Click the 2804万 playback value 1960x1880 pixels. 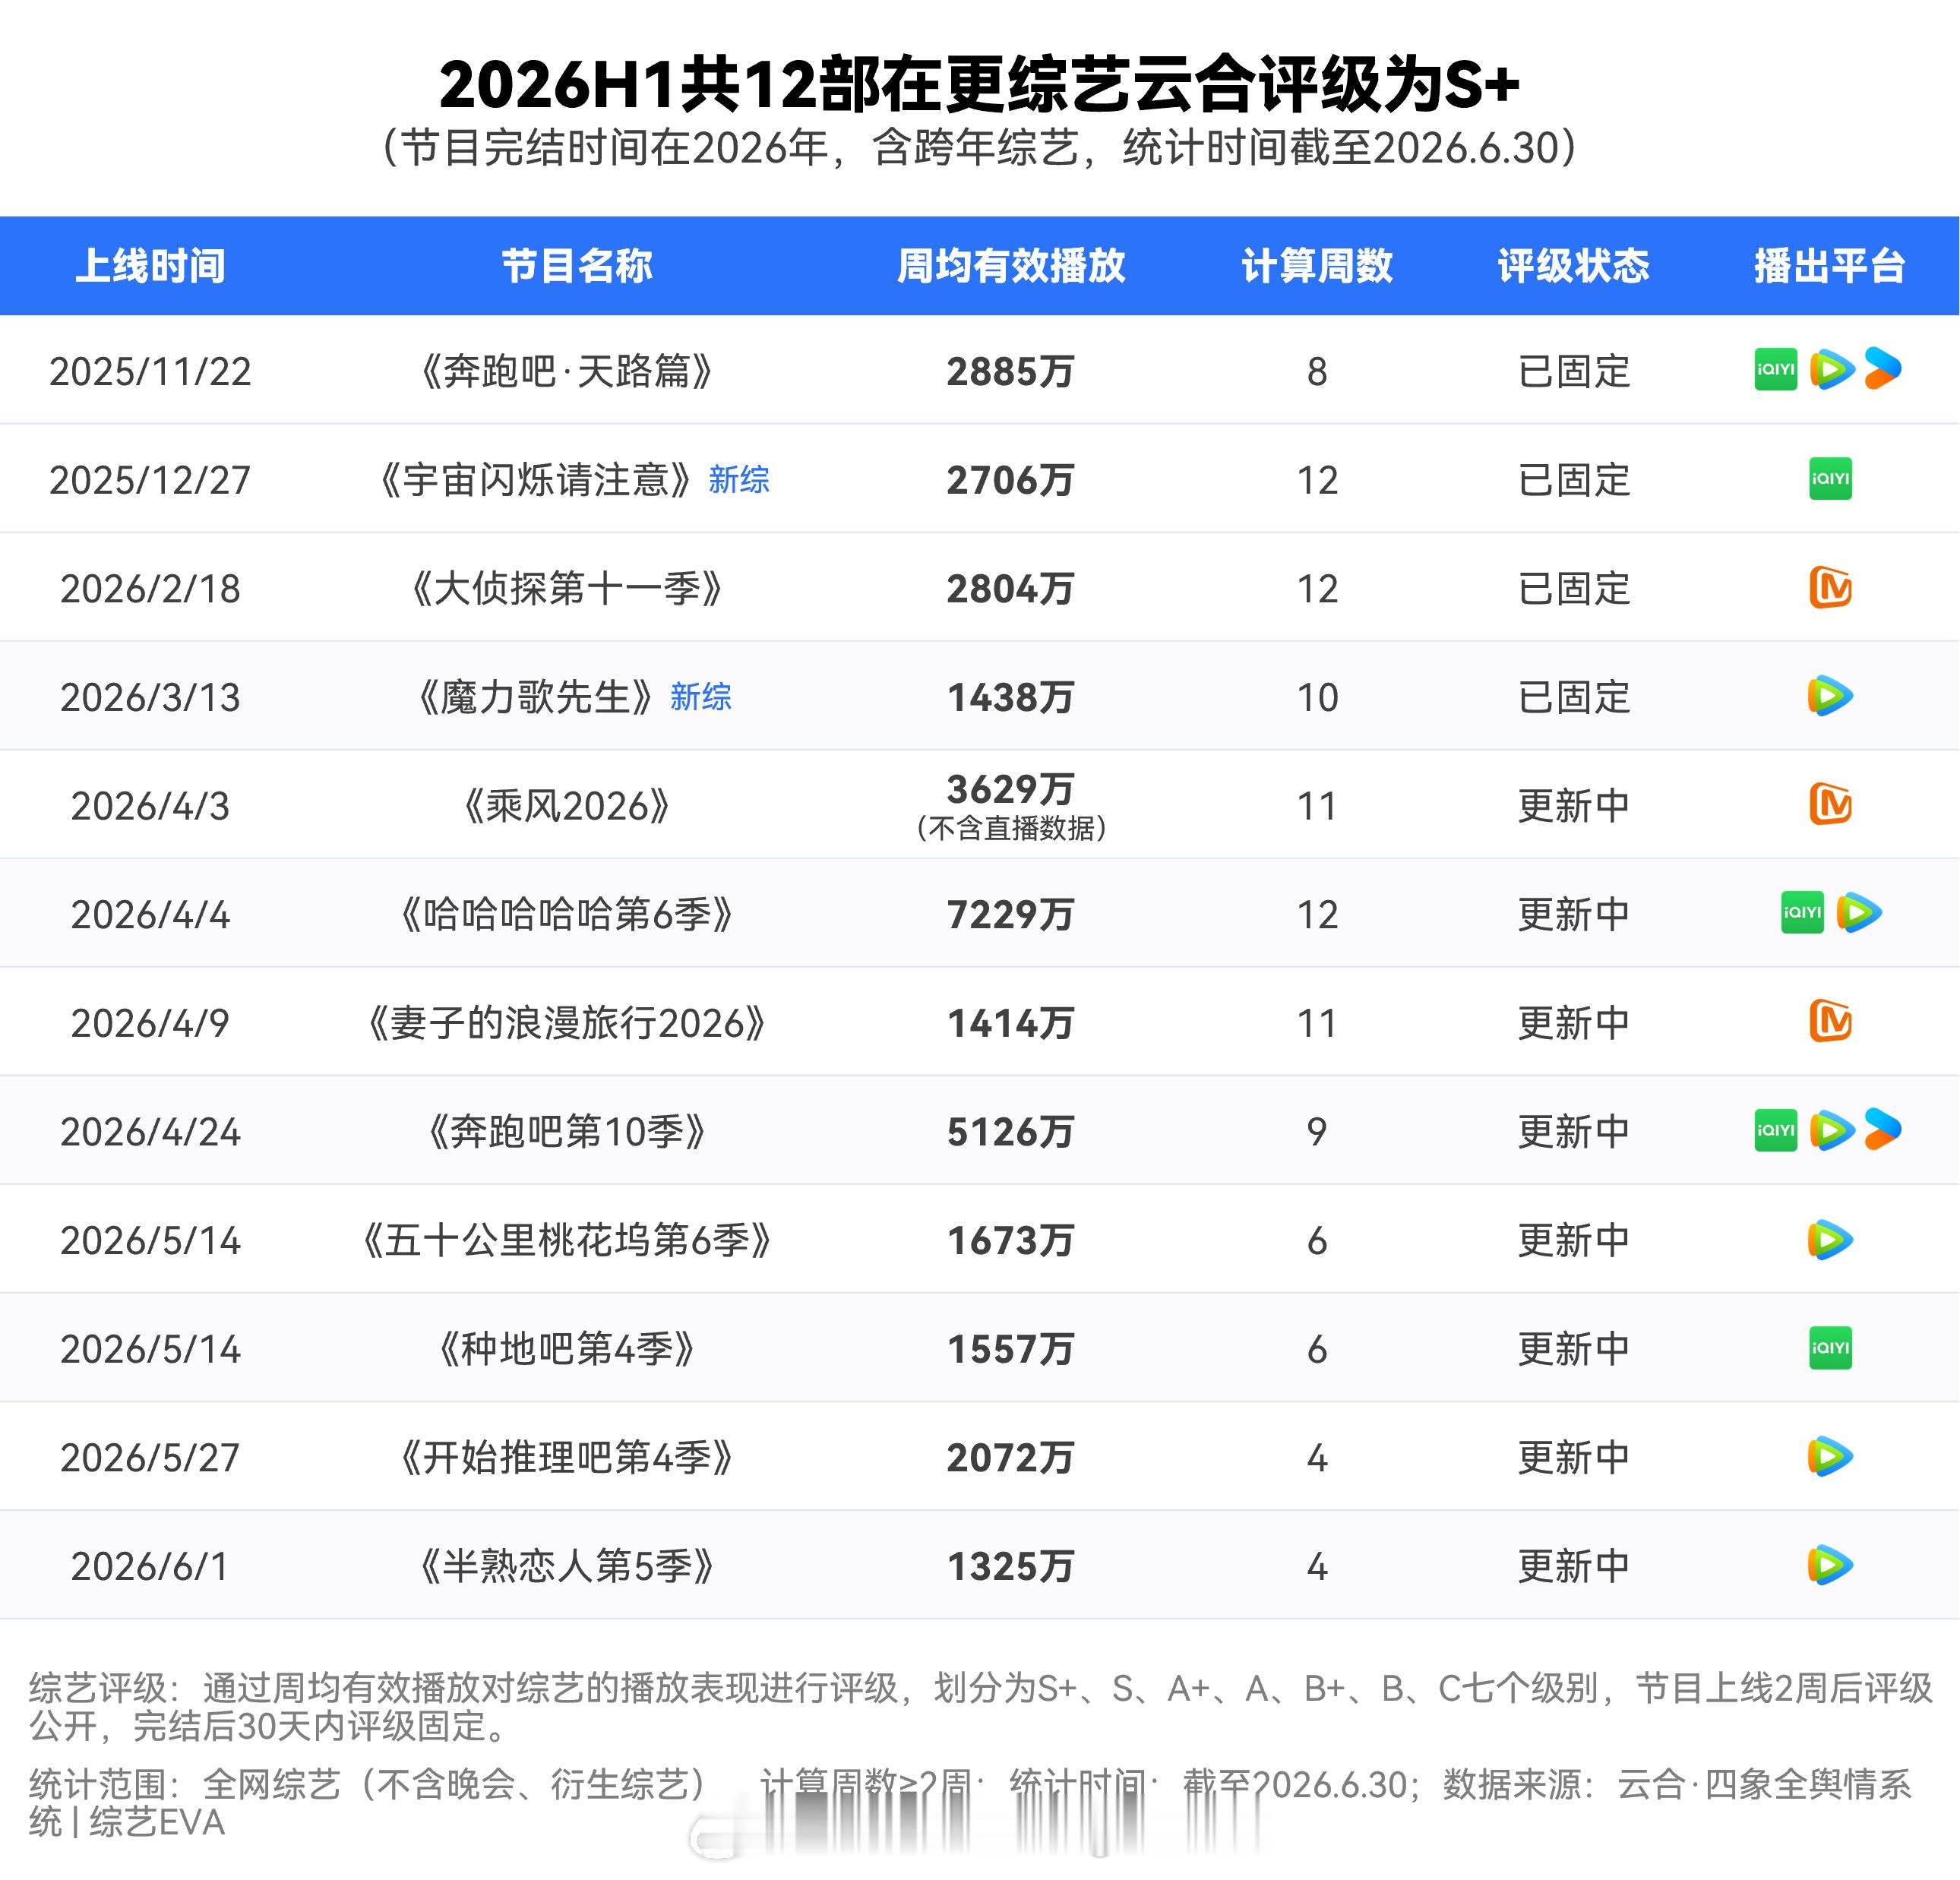pyautogui.click(x=1011, y=589)
